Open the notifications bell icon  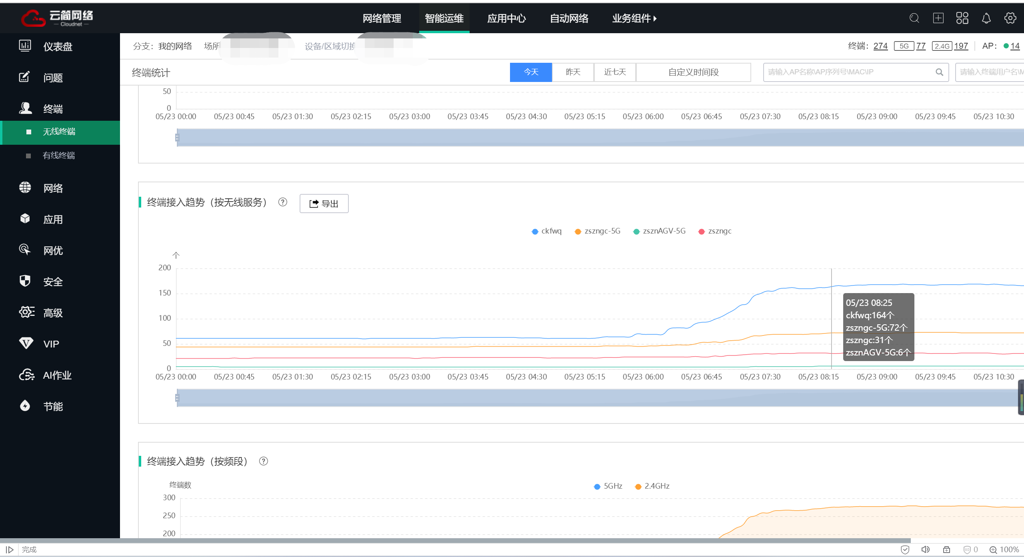986,18
